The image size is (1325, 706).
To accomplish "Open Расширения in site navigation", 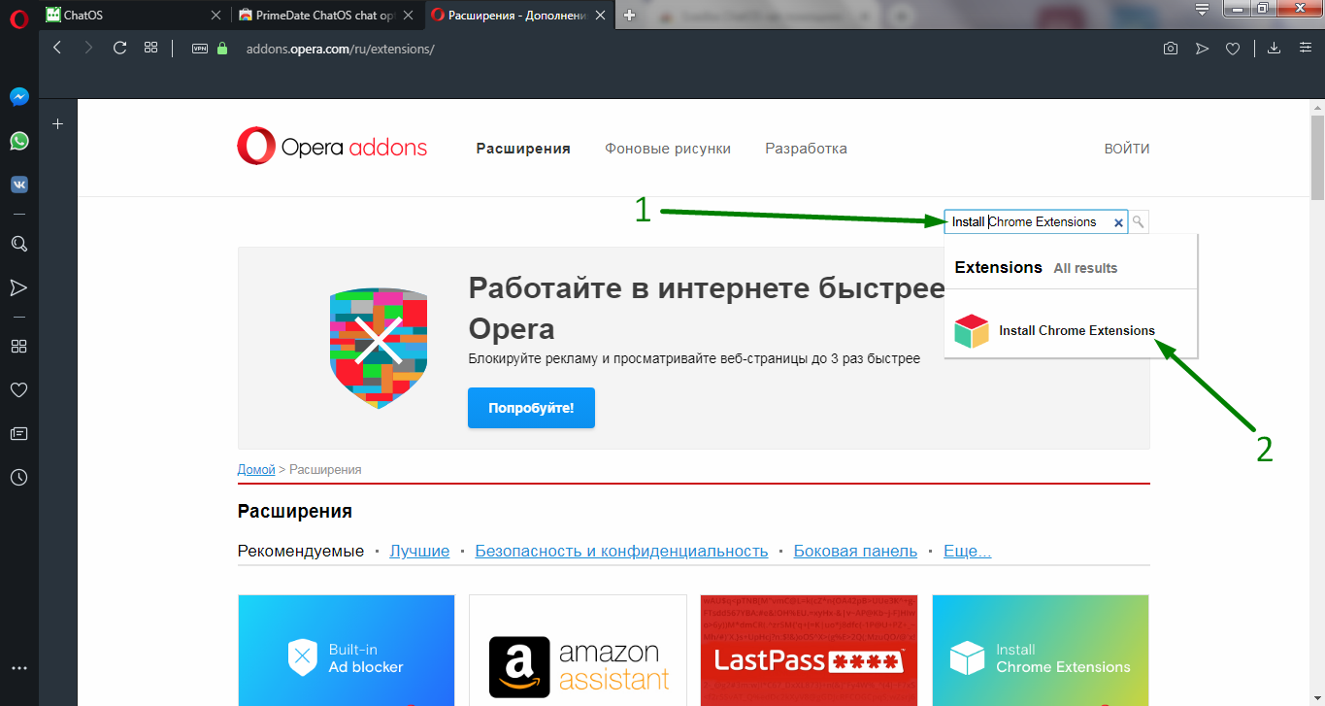I will coord(523,149).
